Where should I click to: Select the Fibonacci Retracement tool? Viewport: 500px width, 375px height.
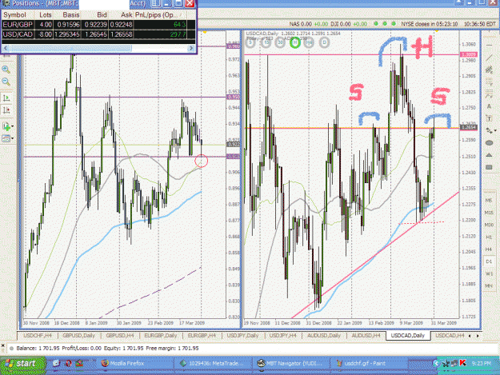[x=489, y=82]
